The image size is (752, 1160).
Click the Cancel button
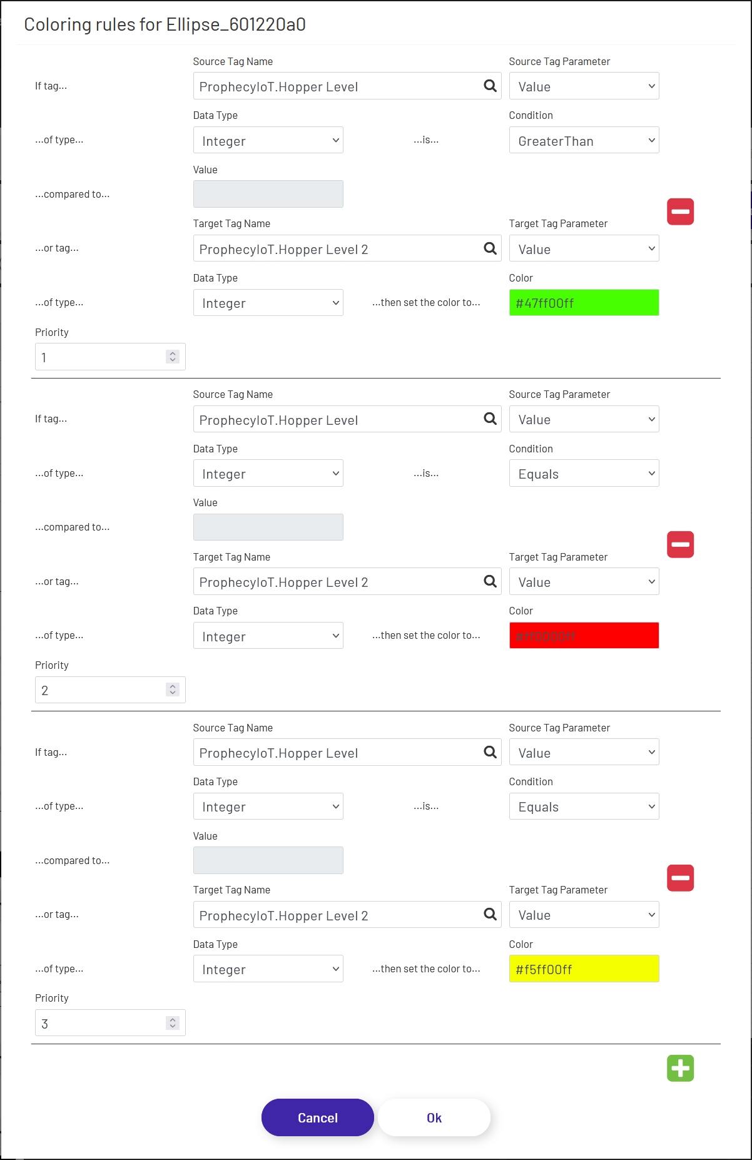317,1117
